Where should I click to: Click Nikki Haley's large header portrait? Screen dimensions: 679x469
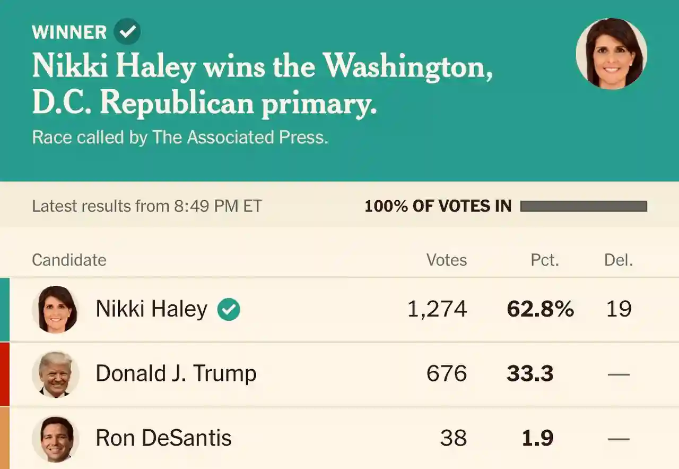(x=611, y=54)
